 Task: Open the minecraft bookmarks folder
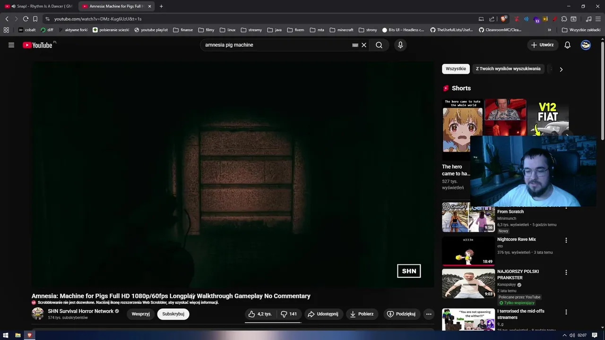(342, 30)
